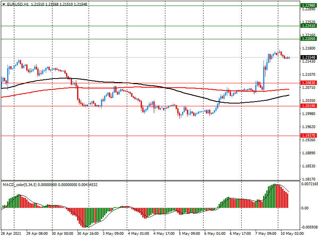This screenshot has height=238, width=318.
Task: Select the 1.20830 red level label
Action: pyautogui.click(x=308, y=83)
